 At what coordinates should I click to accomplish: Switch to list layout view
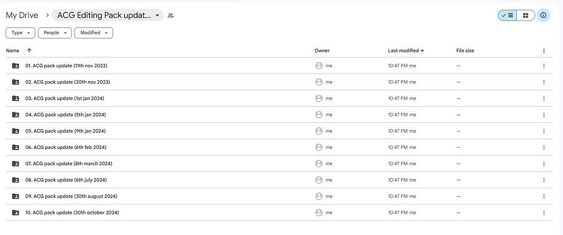[507, 16]
